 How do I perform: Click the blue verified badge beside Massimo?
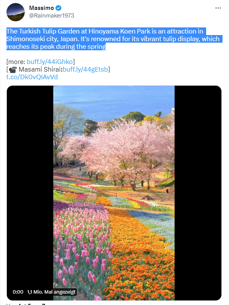(x=58, y=8)
